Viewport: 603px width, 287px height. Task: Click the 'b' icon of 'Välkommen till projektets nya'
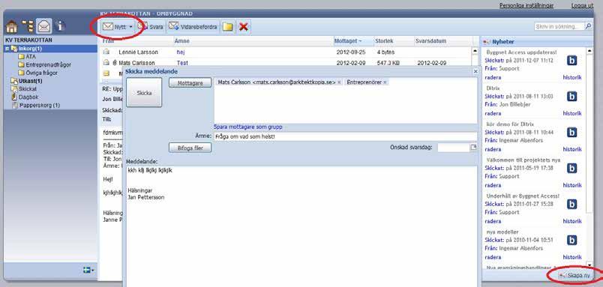pos(571,169)
